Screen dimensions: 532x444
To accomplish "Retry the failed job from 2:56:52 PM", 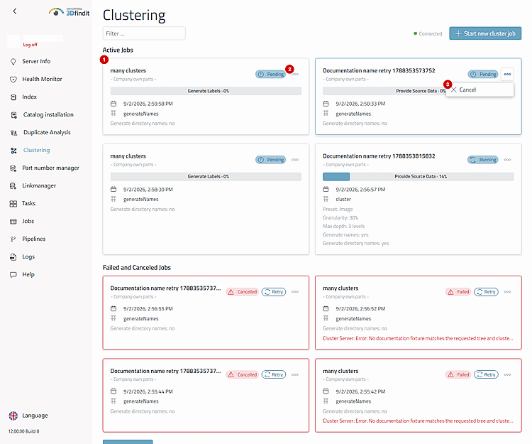I will 486,292.
